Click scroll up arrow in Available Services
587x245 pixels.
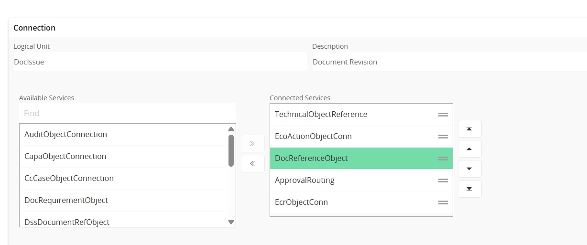(x=231, y=129)
